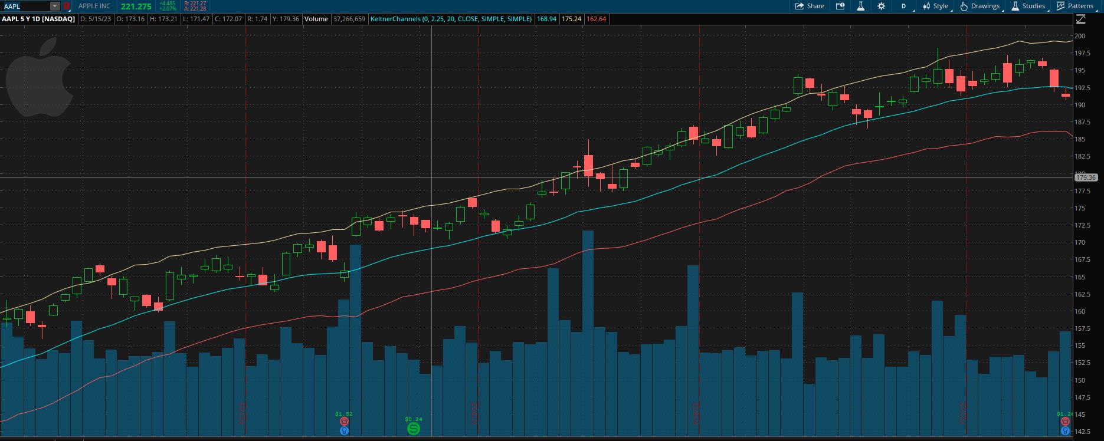
Task: Click the 179.36 price marker on the axis
Action: 1086,177
